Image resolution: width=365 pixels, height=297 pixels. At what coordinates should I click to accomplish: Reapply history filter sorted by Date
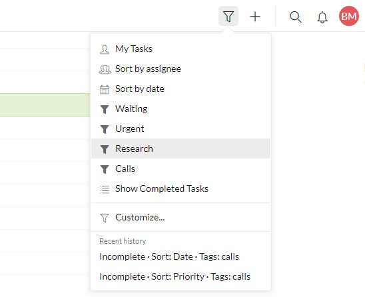[169, 256]
